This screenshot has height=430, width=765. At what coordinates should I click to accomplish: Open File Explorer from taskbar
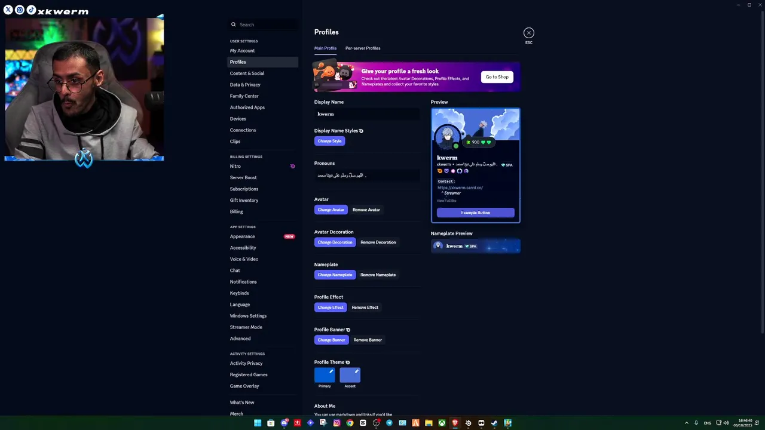coord(429,423)
